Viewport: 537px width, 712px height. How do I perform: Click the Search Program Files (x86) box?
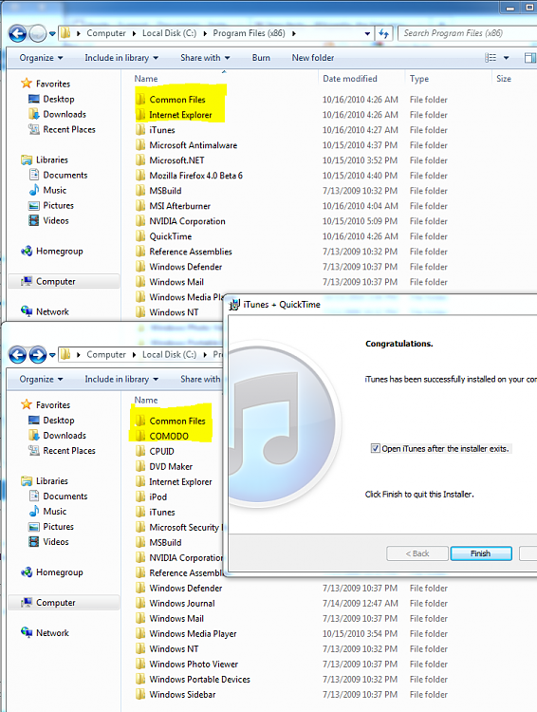pos(468,33)
